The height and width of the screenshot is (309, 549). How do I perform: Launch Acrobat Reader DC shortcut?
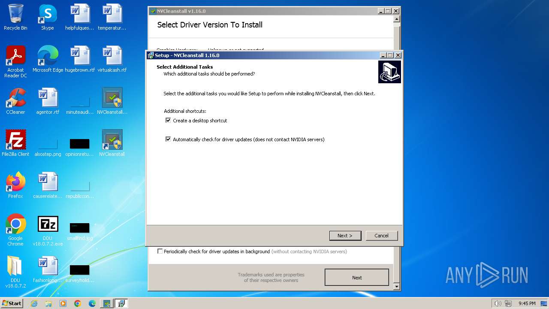(15, 62)
